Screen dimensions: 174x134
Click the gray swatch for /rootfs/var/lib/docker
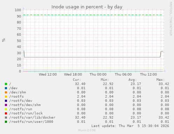(6, 118)
